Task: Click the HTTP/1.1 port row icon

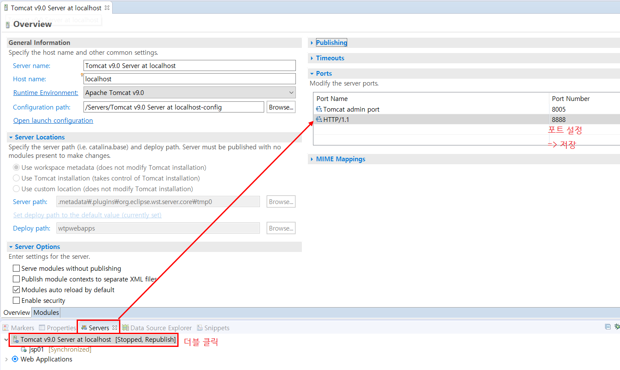Action: click(x=319, y=119)
